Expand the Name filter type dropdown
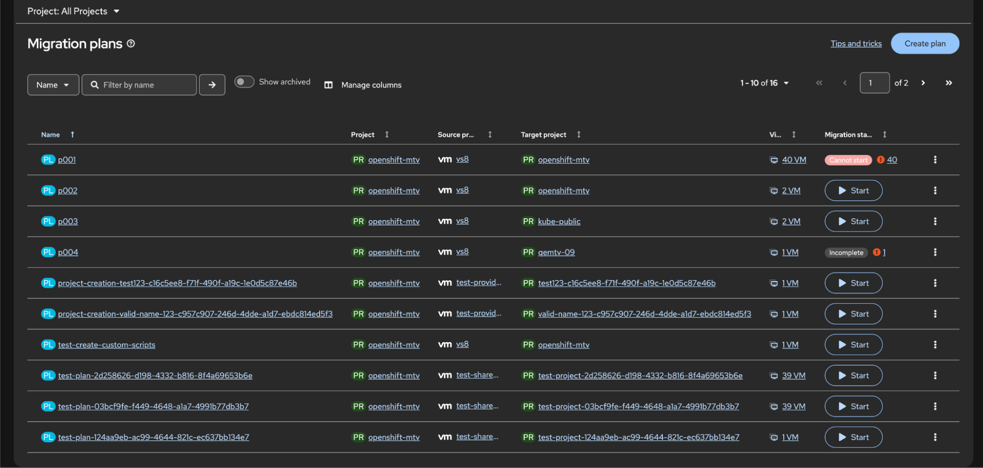The width and height of the screenshot is (983, 468). pyautogui.click(x=53, y=85)
